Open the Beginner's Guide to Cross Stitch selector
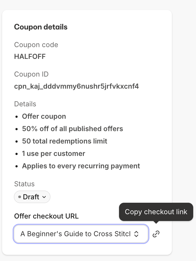 (x=81, y=234)
